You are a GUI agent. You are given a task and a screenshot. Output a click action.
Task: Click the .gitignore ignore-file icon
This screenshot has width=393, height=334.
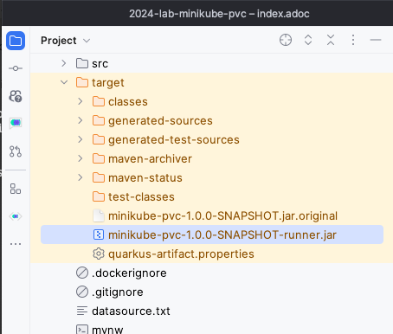82,292
